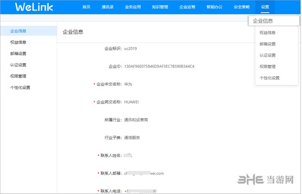Image resolution: width=302 pixels, height=194 pixels.
Task: Click the 联系人邮箱 value
Action: point(144,173)
